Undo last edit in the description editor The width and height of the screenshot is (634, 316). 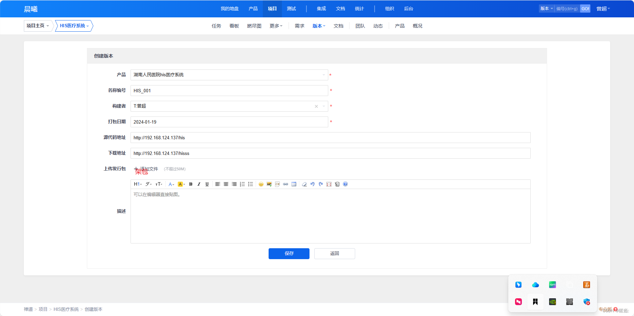tap(313, 184)
